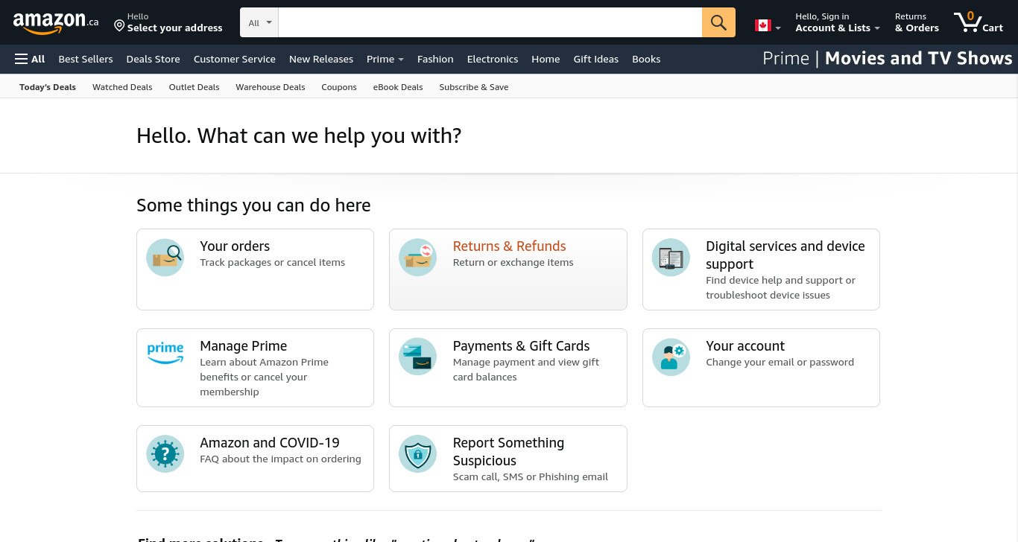
Task: Click the Report Something Suspicious title
Action: (x=508, y=452)
